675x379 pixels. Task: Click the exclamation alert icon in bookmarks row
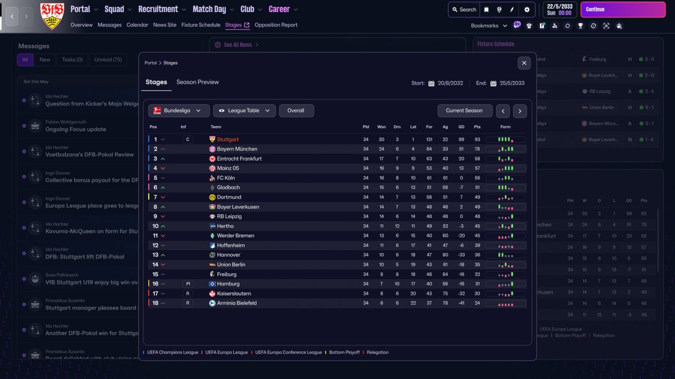tap(542, 26)
